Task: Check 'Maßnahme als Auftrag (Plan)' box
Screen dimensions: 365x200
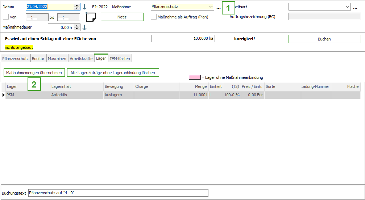Action: click(154, 17)
